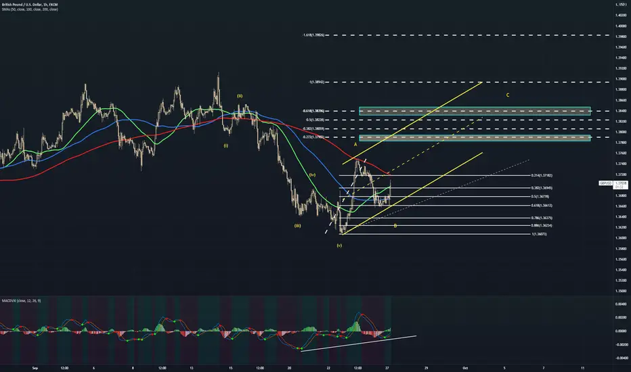Click the yellow wave B label

395,226
